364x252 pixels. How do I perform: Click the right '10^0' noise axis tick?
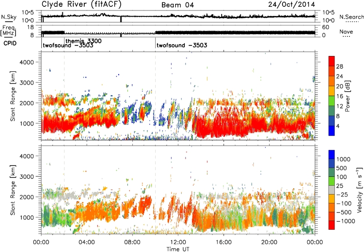point(329,20)
